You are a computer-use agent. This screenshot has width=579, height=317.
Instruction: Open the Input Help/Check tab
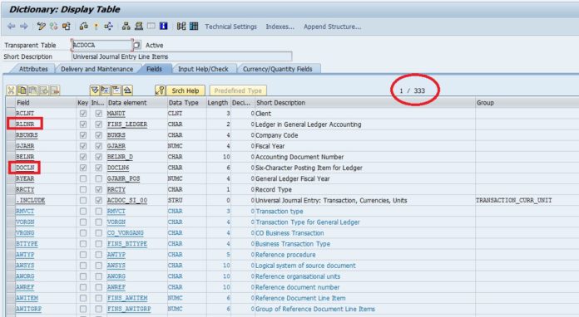[x=203, y=69]
